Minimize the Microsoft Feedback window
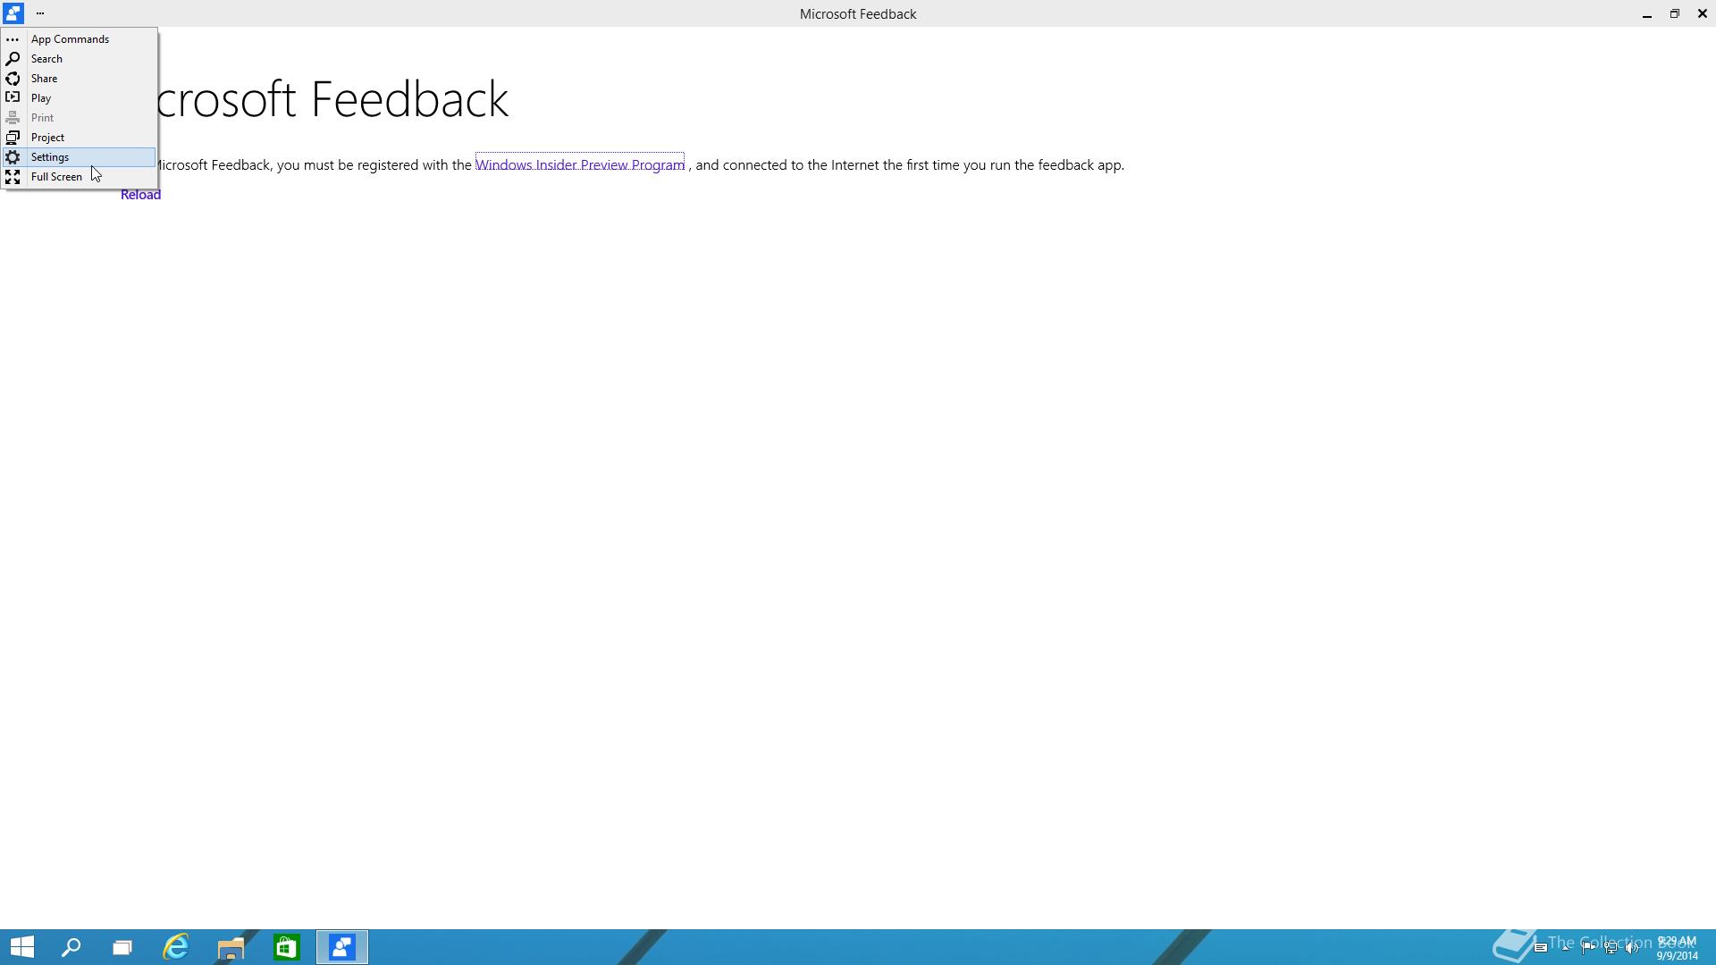 coord(1646,13)
